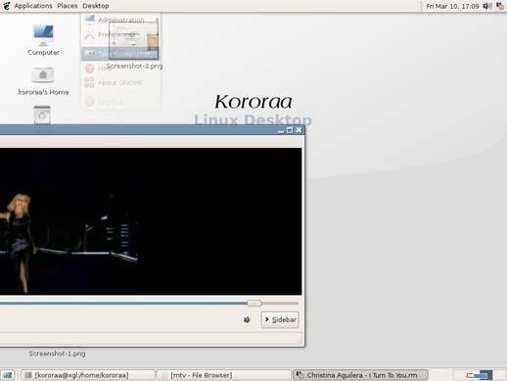The height and width of the screenshot is (381, 507).
Task: Select Preferences in the Desktop menu
Action: [x=121, y=34]
